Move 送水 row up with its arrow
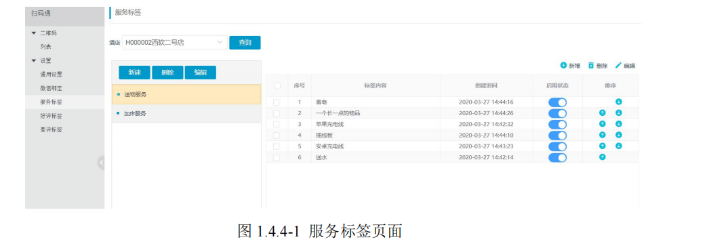711x248 pixels. tap(602, 157)
